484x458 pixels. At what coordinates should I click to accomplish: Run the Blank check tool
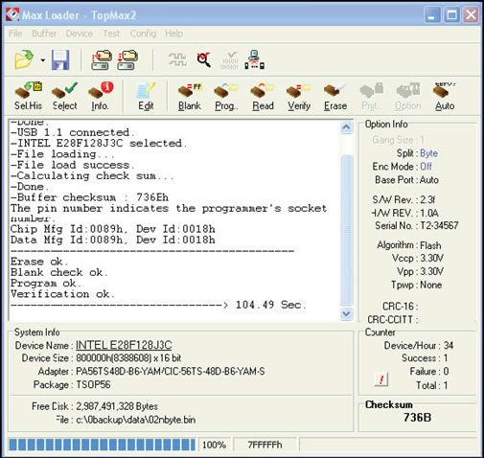[190, 96]
